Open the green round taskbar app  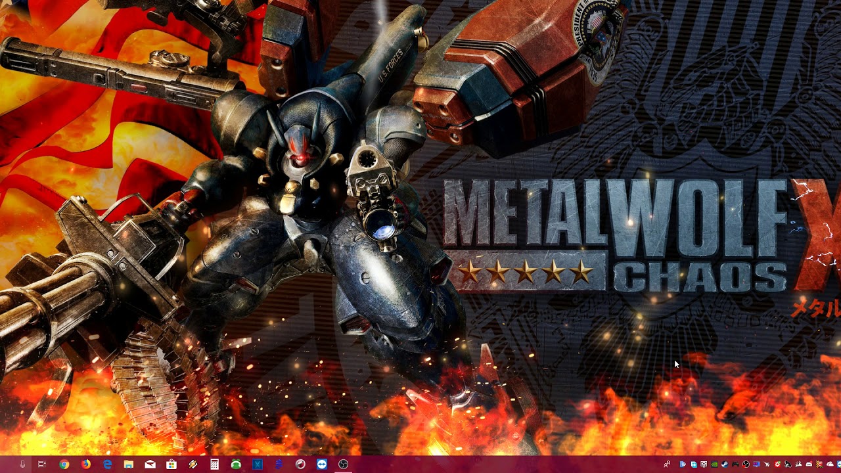click(x=236, y=464)
